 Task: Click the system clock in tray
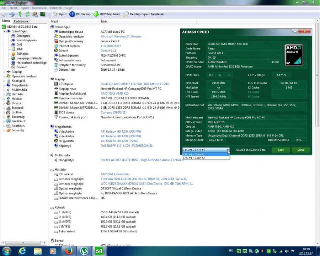(x=306, y=251)
